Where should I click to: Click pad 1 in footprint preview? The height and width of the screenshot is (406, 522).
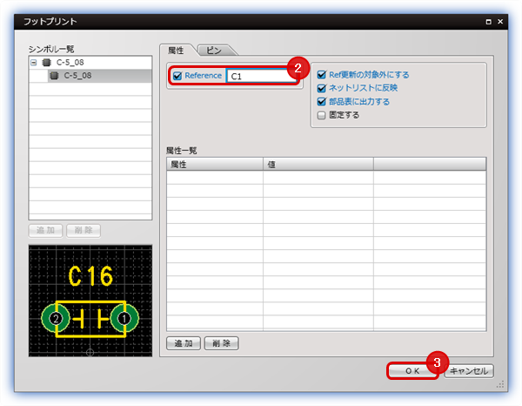(x=124, y=319)
